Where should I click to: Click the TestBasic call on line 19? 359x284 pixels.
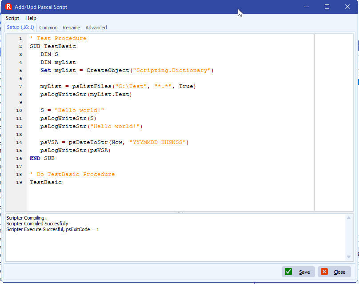[46, 182]
